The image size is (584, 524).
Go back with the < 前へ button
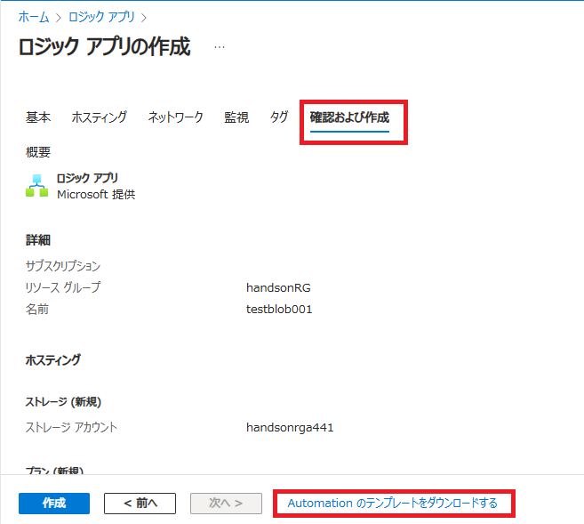click(140, 504)
